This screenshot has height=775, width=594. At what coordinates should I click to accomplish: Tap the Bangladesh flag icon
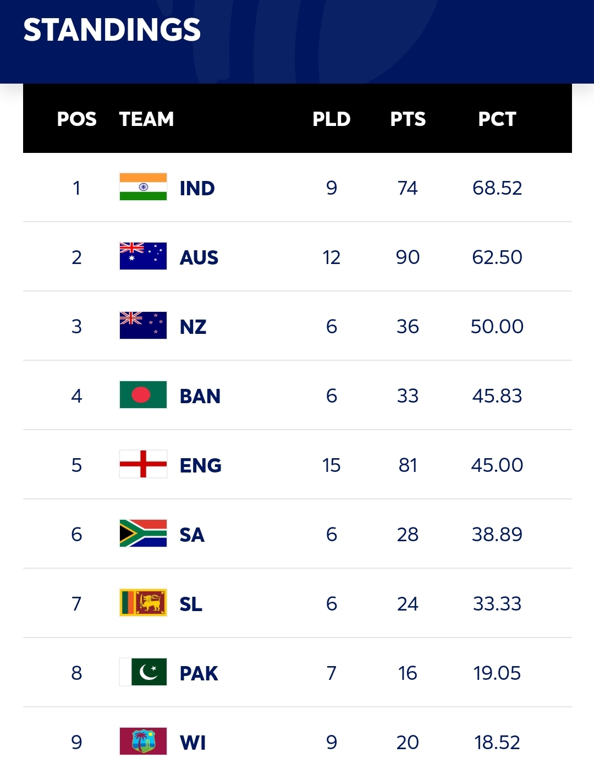click(x=143, y=395)
